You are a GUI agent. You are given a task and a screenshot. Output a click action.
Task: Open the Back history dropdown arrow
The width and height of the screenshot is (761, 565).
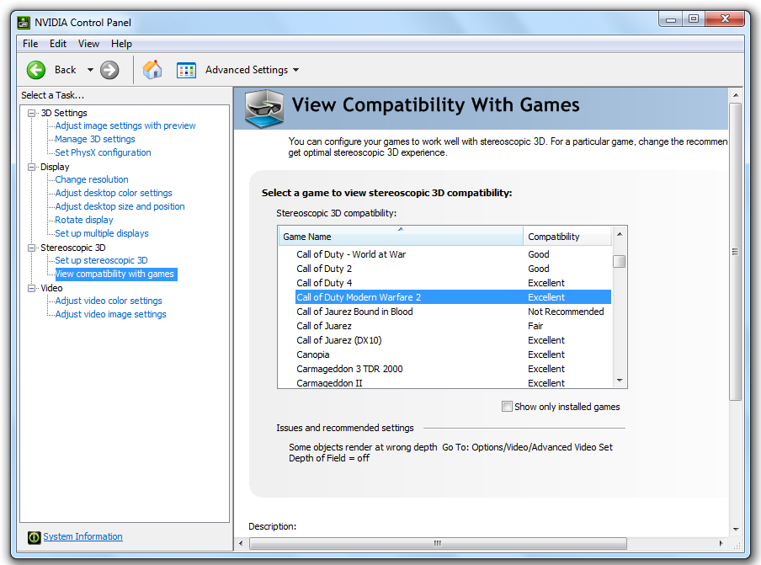(x=90, y=70)
